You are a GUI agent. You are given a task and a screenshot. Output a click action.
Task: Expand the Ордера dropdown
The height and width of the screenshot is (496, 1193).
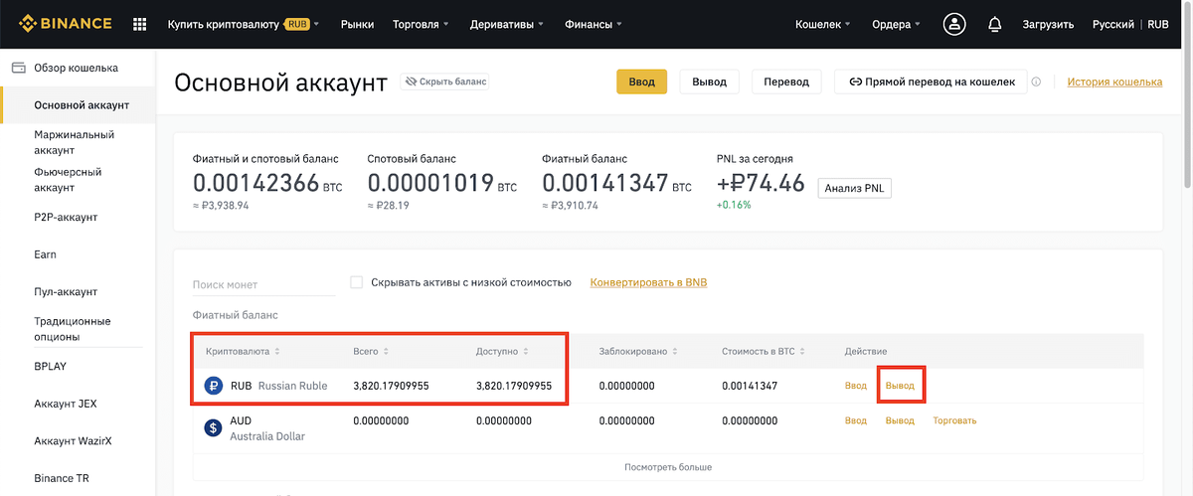[896, 24]
